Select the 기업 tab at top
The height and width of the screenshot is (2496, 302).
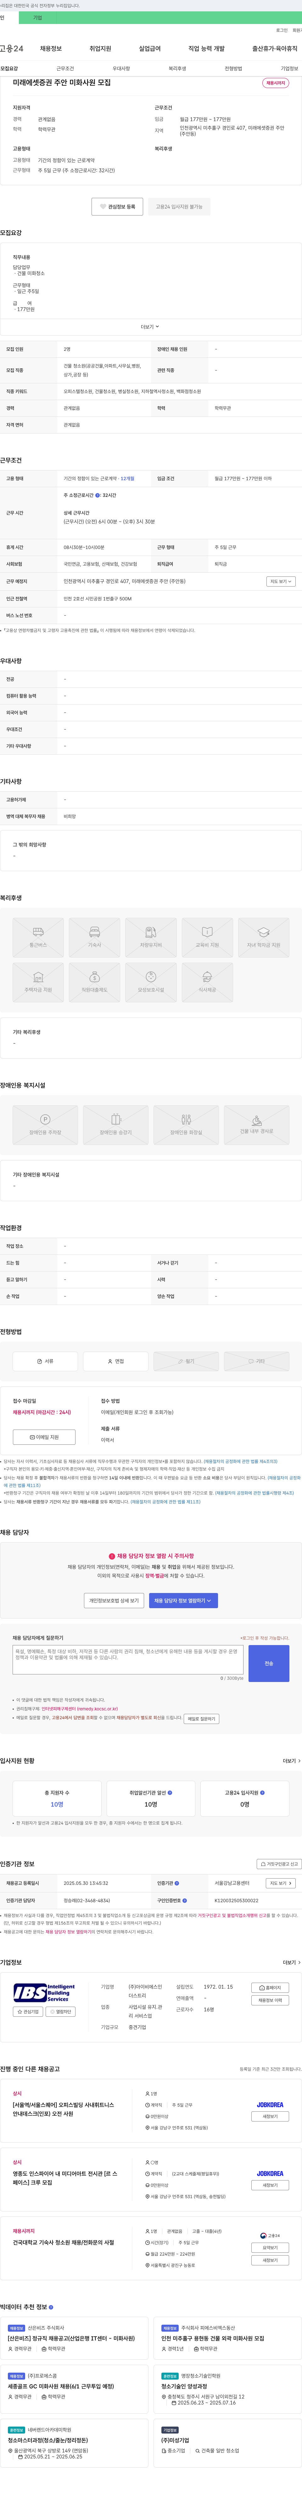(x=38, y=17)
